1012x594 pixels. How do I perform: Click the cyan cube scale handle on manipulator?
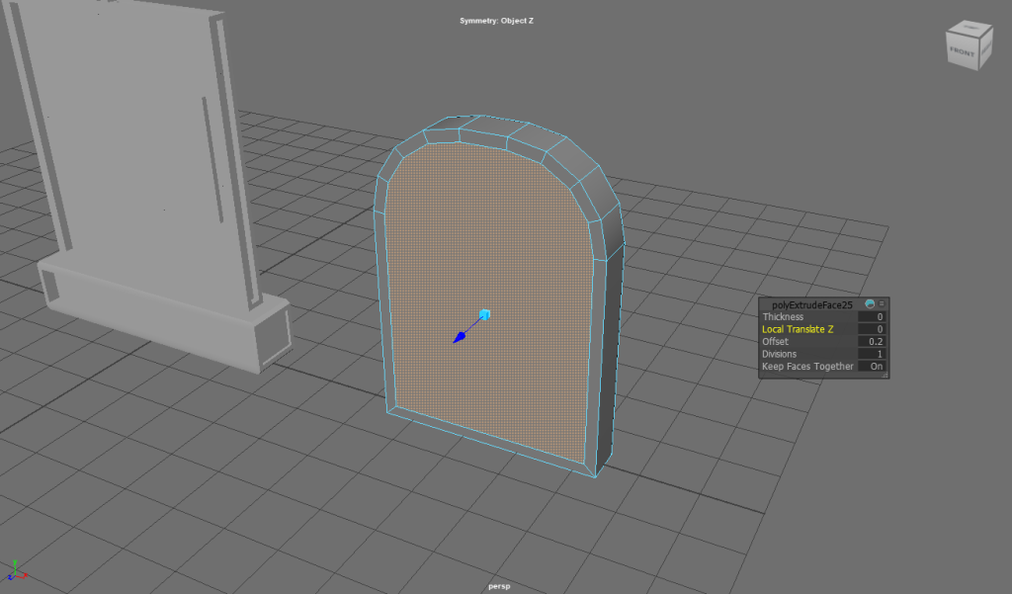pos(484,314)
